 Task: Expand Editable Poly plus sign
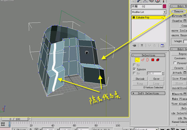(x=134, y=18)
